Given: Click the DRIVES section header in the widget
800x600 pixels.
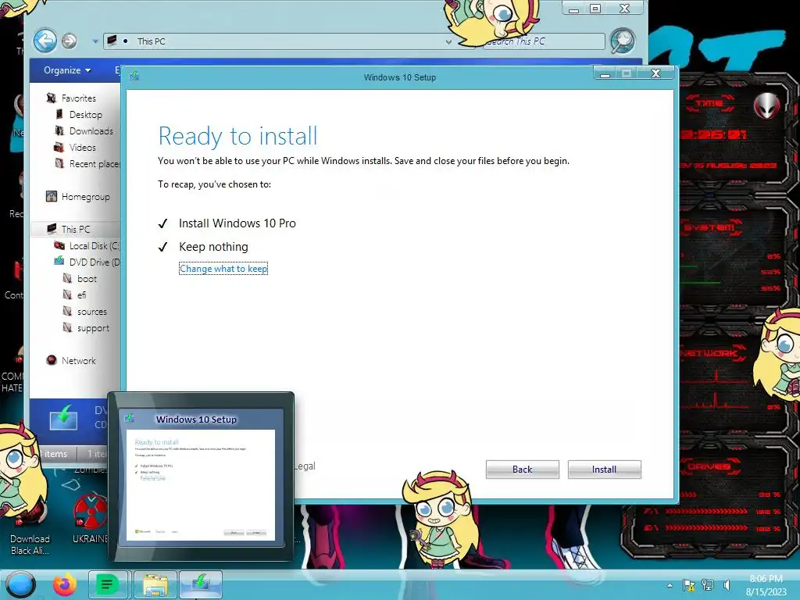Looking at the screenshot, I should [709, 466].
